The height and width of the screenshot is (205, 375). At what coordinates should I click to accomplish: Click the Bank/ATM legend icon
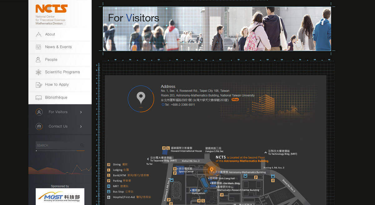click(109, 175)
